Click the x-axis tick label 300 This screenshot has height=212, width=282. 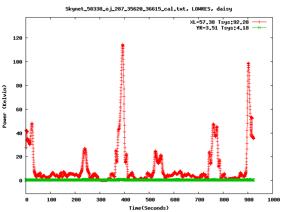[101, 200]
